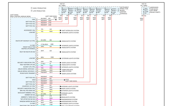175x106 pixels.
Task: Click the RCDLR DATA TRANSMIT pin label
Action: pyautogui.click(x=27, y=73)
